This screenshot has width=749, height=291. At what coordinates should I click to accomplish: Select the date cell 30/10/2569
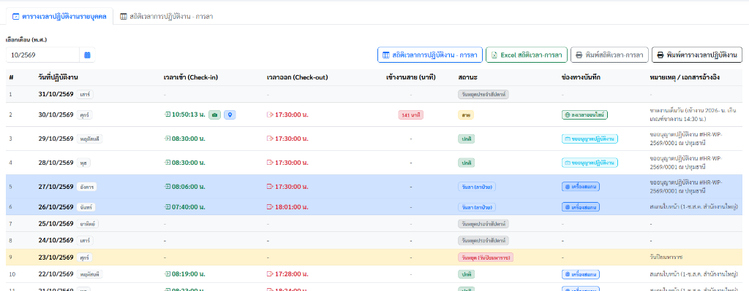tap(56, 115)
